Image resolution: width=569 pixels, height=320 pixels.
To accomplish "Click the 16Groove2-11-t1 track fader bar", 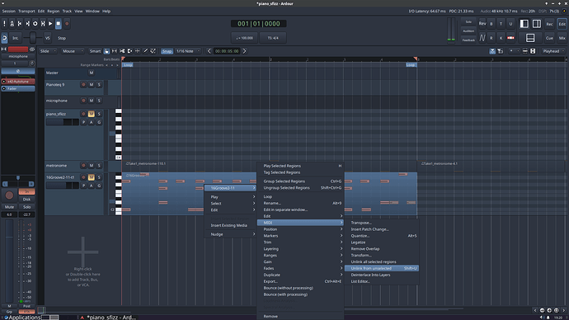I will 63,186.
